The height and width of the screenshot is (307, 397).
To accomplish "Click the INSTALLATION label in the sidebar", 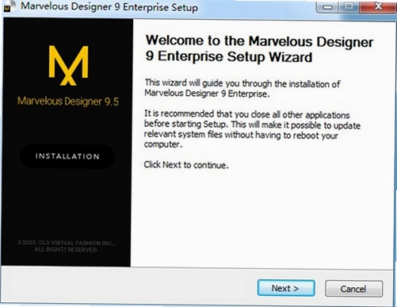I will pyautogui.click(x=67, y=156).
